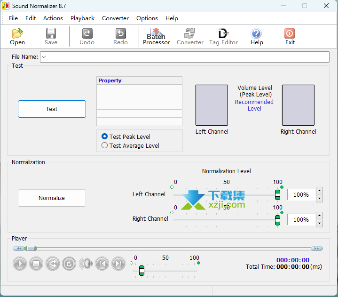Viewport: 338px width, 297px height.
Task: Open the Tag Editor
Action: click(x=223, y=36)
